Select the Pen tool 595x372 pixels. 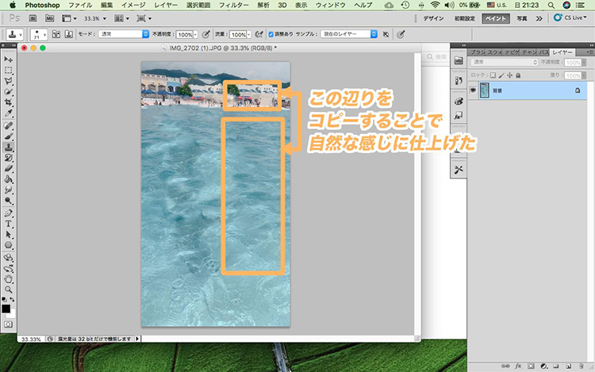[9, 213]
